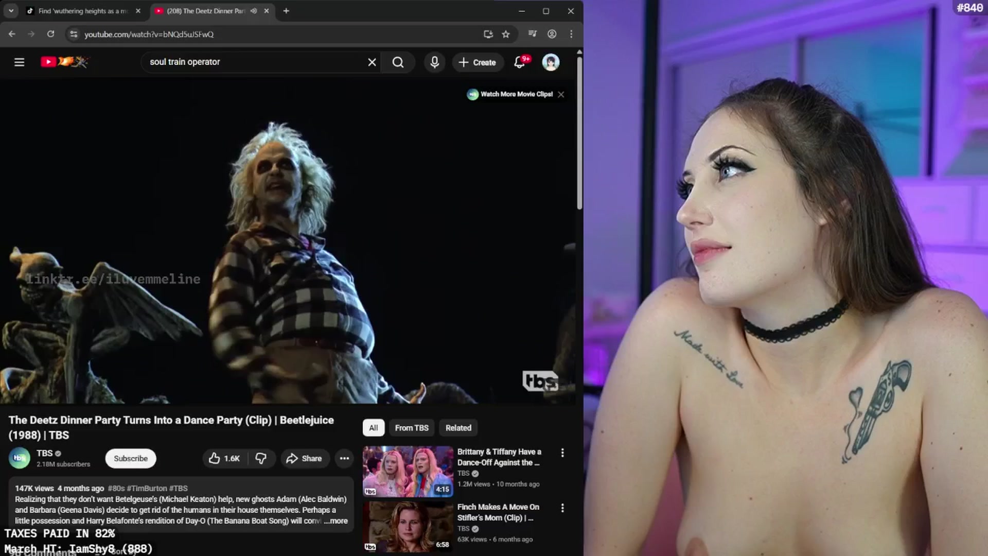This screenshot has width=988, height=556.
Task: Install YouTube app via address bar icon
Action: coord(488,34)
